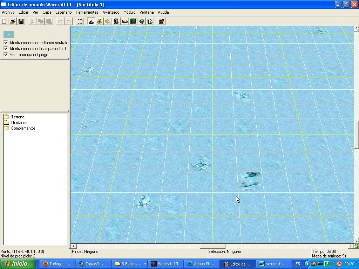Open the Object Manager grey cube icon
359x269 pixels.
(x=142, y=21)
